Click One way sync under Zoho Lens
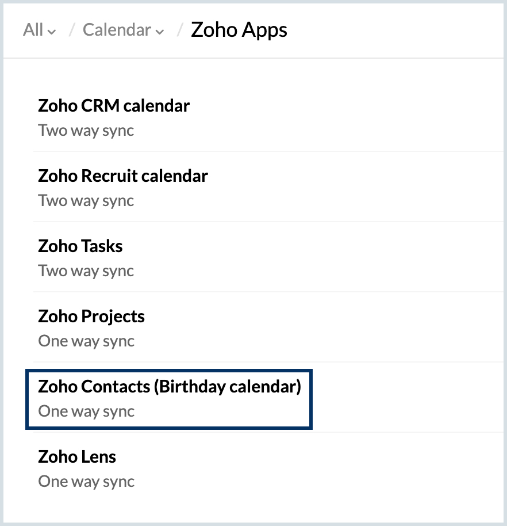Viewport: 507px width, 526px height. coord(86,482)
